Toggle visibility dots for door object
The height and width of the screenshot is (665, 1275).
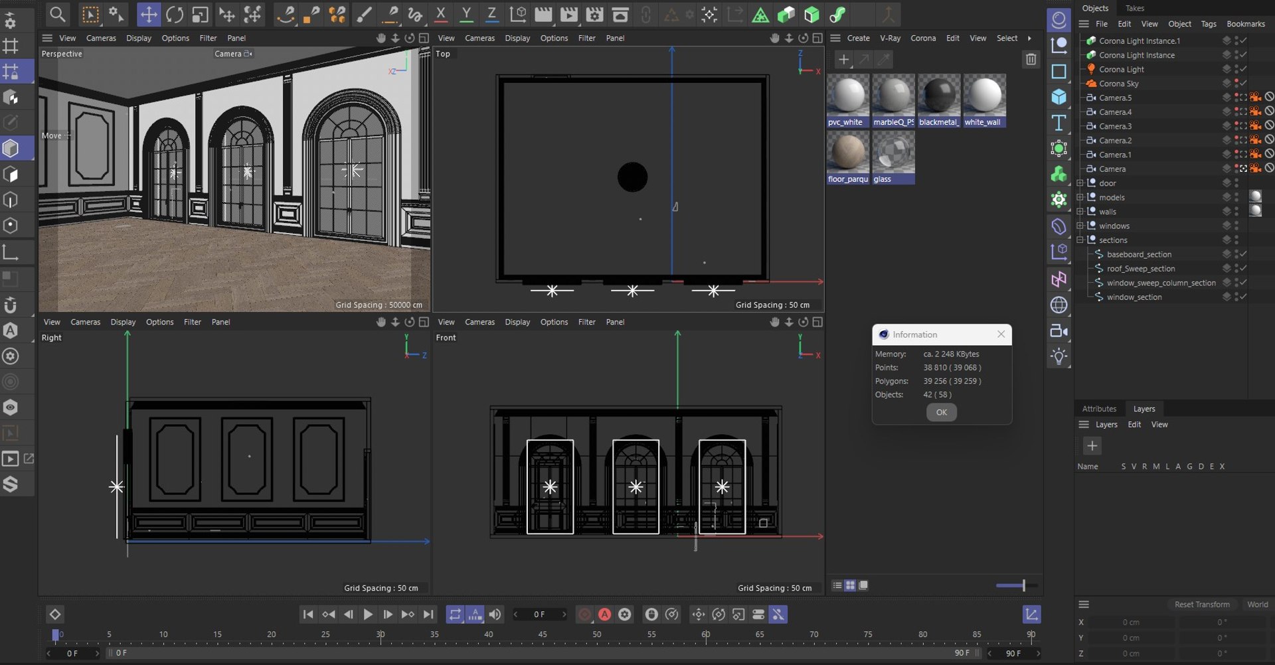(1236, 183)
